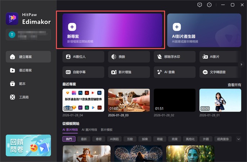This screenshot has width=247, height=162.
Task: Switch to the AI 圖片特效 tab
Action: tap(89, 130)
